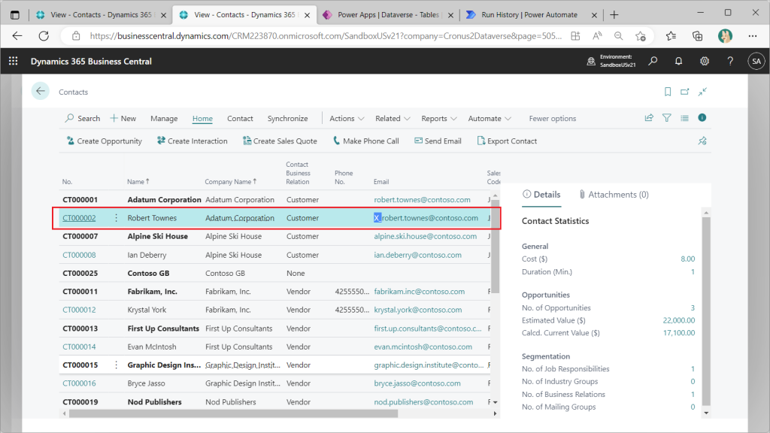The width and height of the screenshot is (770, 433).
Task: Click the vertical scrollbar of contacts list
Action: 495,246
